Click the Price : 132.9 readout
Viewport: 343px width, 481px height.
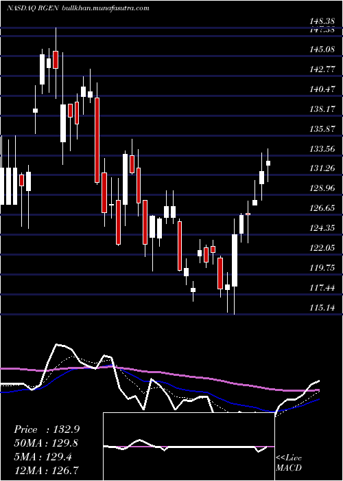click(47, 429)
